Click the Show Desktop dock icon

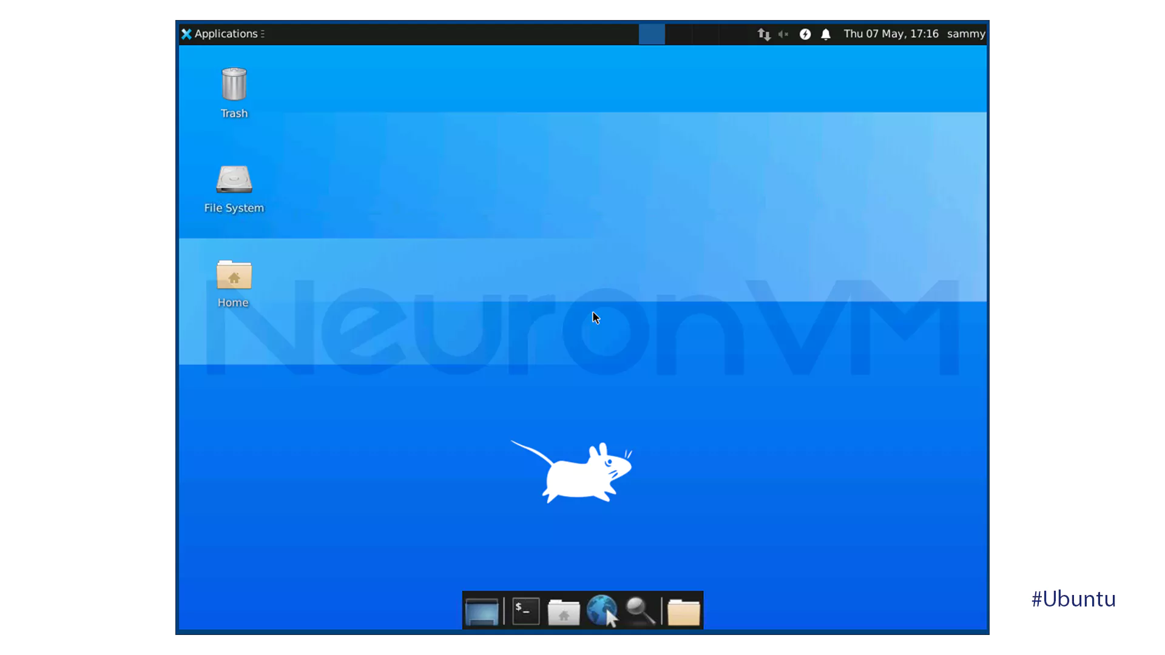point(482,611)
